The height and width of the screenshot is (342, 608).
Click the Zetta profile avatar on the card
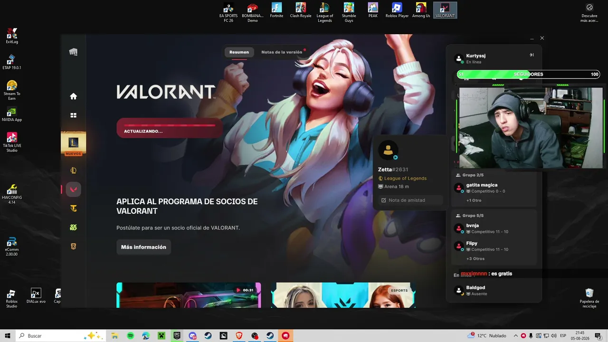388,150
